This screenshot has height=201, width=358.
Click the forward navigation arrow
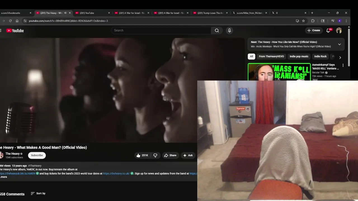[4, 21]
